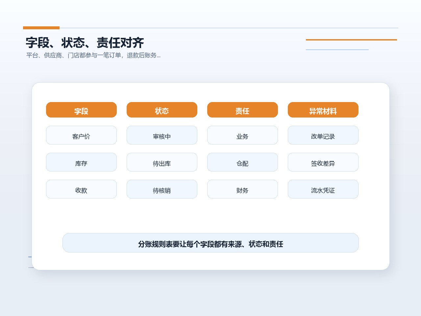
Task: Select the 业务 responsibility cell
Action: (242, 135)
